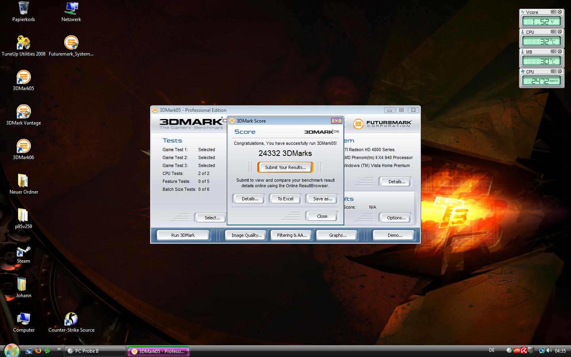This screenshot has width=571, height=357.
Task: Open settings of the Vcore monitor widget
Action: (x=553, y=12)
